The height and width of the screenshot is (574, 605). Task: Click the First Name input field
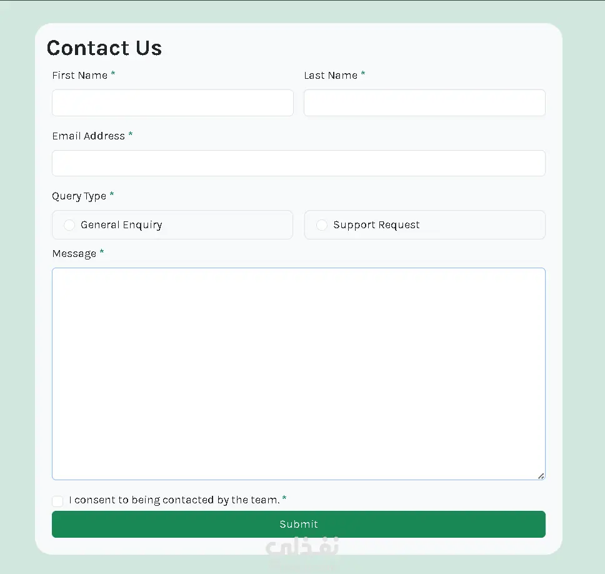(172, 103)
